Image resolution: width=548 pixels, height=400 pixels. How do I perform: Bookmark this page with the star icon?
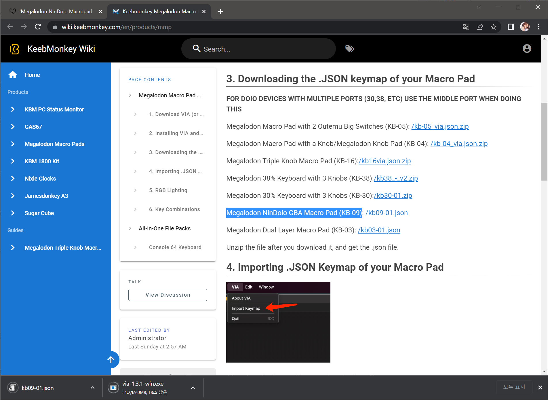click(494, 27)
